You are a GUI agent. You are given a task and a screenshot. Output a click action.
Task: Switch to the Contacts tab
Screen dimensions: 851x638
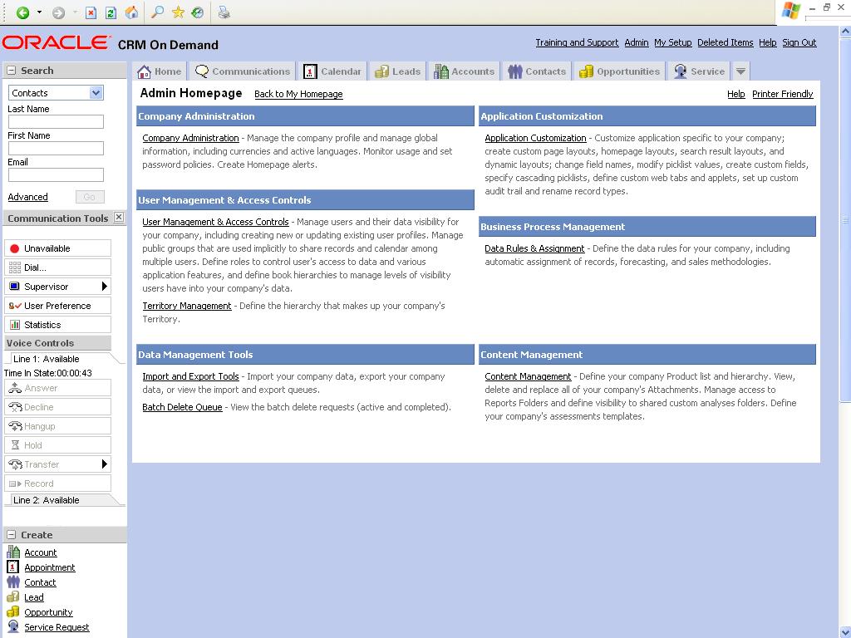pyautogui.click(x=538, y=71)
